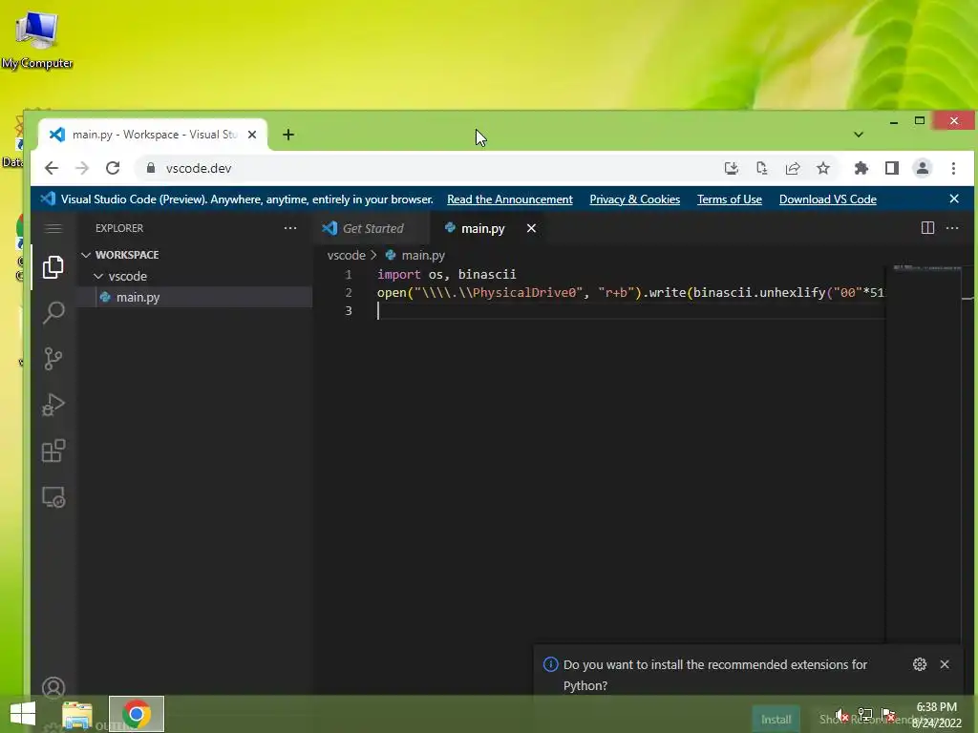Close the Python extensions notification
The width and height of the screenshot is (978, 733).
click(x=945, y=664)
